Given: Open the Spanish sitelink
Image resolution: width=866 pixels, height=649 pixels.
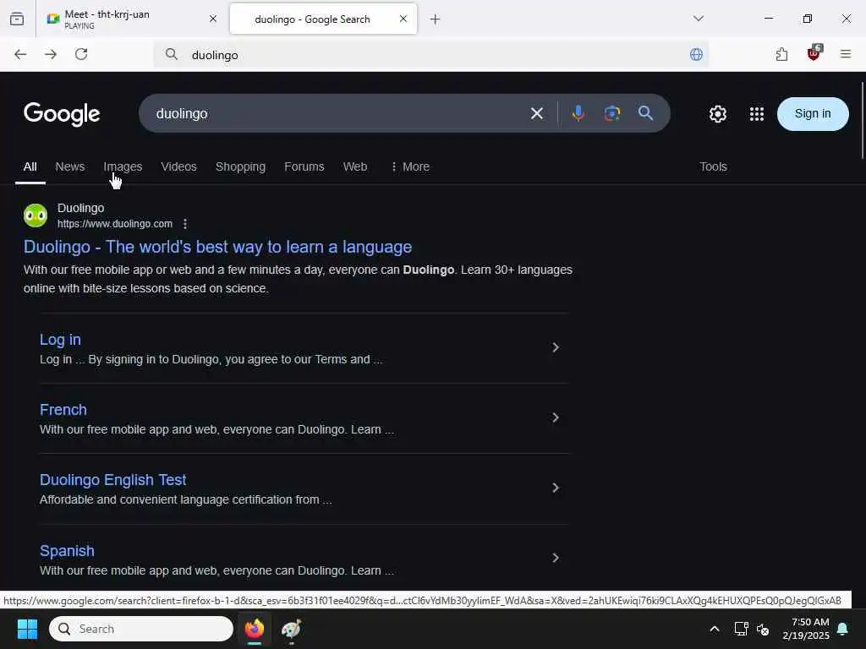Looking at the screenshot, I should point(67,551).
